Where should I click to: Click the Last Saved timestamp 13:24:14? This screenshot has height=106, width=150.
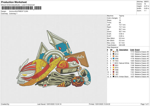point(58,104)
